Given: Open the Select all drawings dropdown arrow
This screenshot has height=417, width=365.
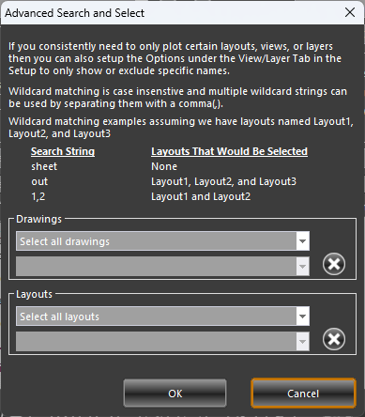Looking at the screenshot, I should tap(302, 241).
